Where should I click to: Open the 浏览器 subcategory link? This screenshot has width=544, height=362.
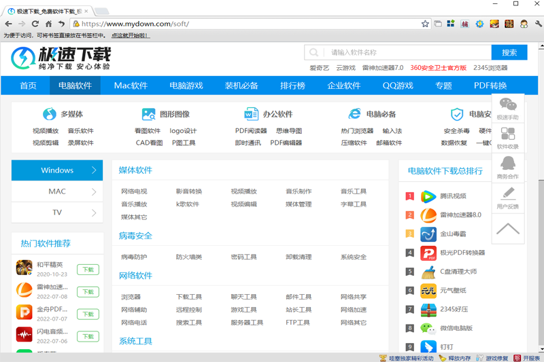point(131,297)
